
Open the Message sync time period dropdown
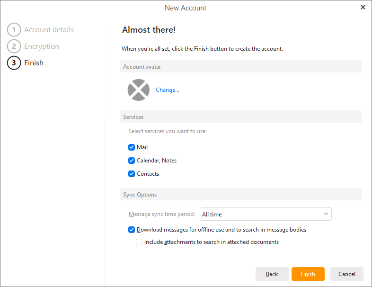[x=266, y=215]
